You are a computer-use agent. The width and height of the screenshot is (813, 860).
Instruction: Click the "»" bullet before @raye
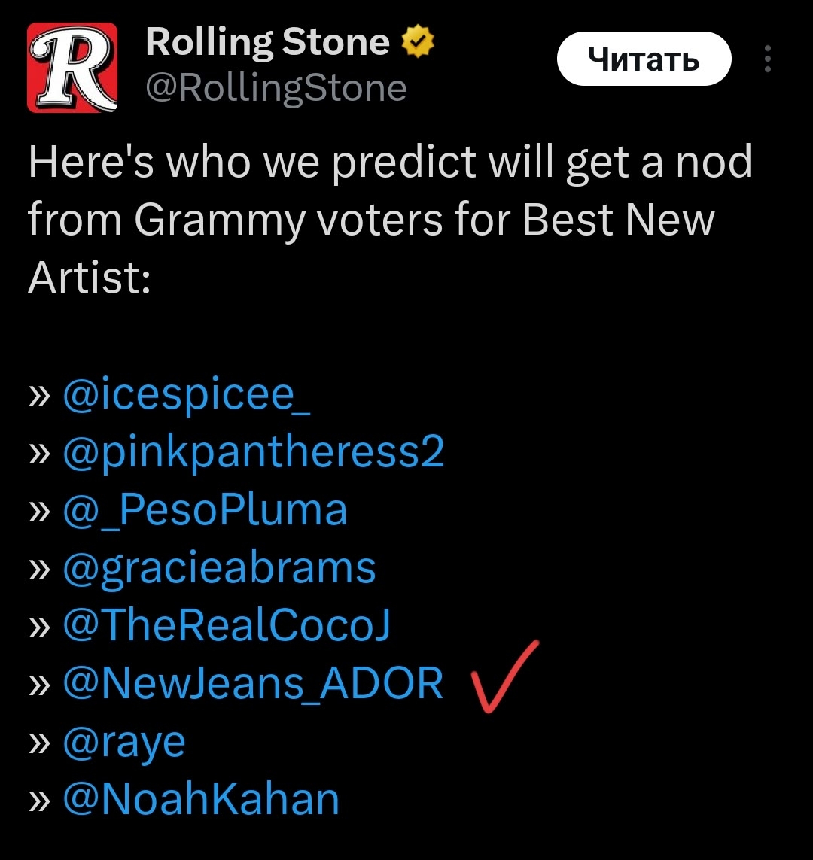[41, 743]
